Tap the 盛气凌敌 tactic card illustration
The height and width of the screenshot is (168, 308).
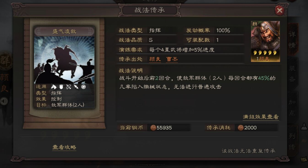(x=64, y=60)
